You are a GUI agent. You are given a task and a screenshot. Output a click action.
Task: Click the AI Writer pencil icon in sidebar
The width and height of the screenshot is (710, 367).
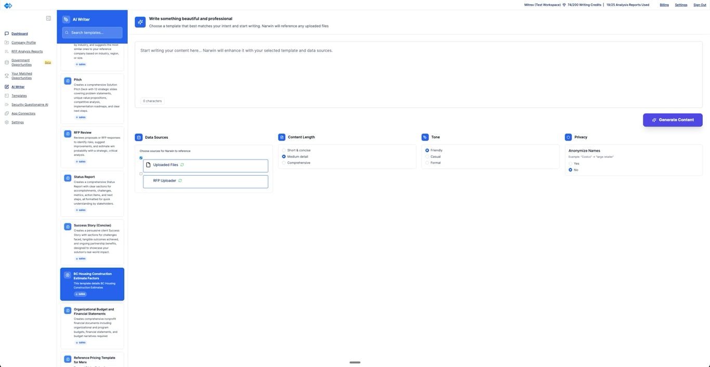[x=7, y=87]
